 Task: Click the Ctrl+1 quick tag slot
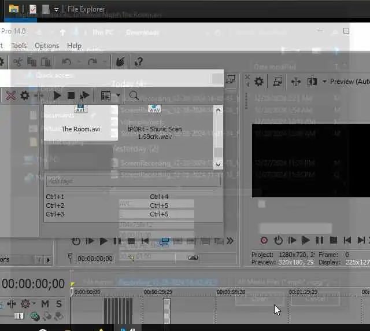(55, 197)
